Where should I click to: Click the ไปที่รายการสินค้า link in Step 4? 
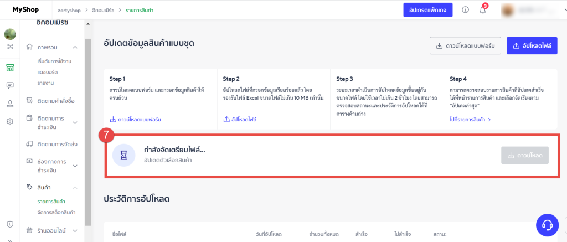(470, 119)
